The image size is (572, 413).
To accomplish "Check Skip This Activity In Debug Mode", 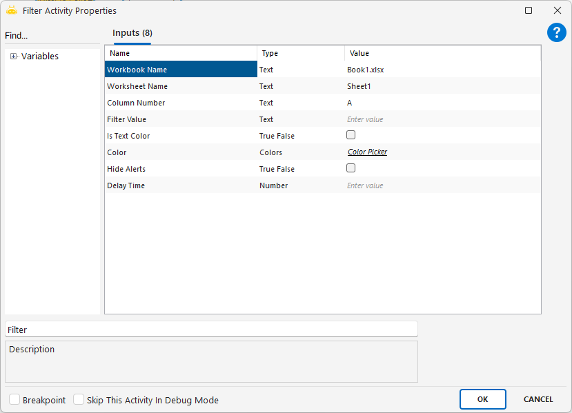I will (x=79, y=399).
